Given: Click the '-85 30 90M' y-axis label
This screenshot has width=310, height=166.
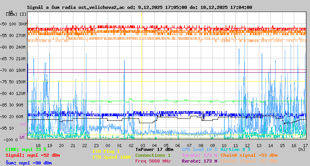Looking at the screenshot, I should tap(12, 105).
